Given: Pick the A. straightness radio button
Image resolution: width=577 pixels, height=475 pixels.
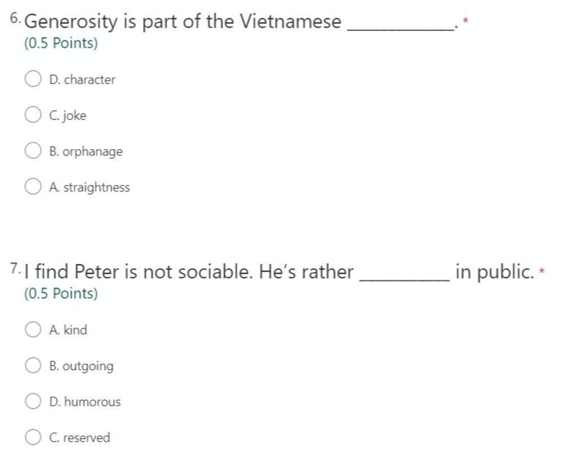Looking at the screenshot, I should pyautogui.click(x=33, y=186).
